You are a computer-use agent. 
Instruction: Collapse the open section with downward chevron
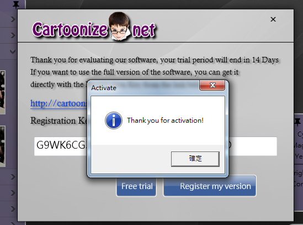point(13,51)
